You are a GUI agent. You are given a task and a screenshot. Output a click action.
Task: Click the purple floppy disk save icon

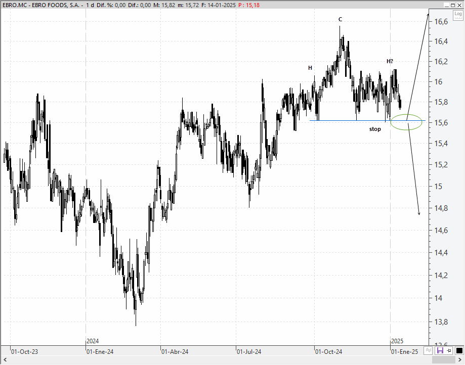pyautogui.click(x=440, y=350)
